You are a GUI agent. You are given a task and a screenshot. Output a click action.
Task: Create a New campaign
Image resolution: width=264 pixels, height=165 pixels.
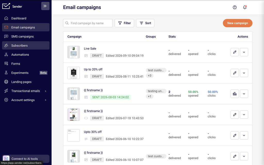237,23
